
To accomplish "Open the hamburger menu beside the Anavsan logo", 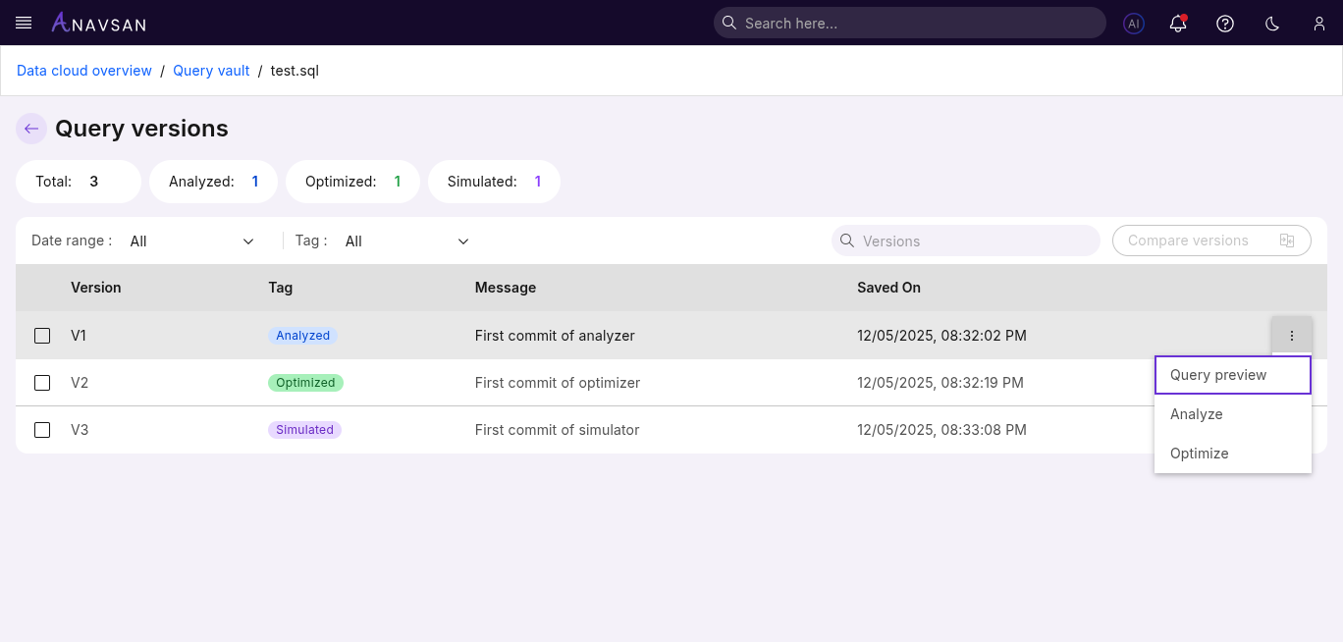I will click(x=23, y=23).
